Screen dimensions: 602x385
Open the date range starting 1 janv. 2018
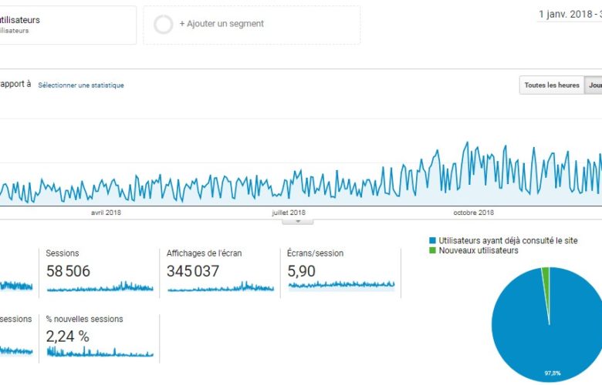coord(570,15)
